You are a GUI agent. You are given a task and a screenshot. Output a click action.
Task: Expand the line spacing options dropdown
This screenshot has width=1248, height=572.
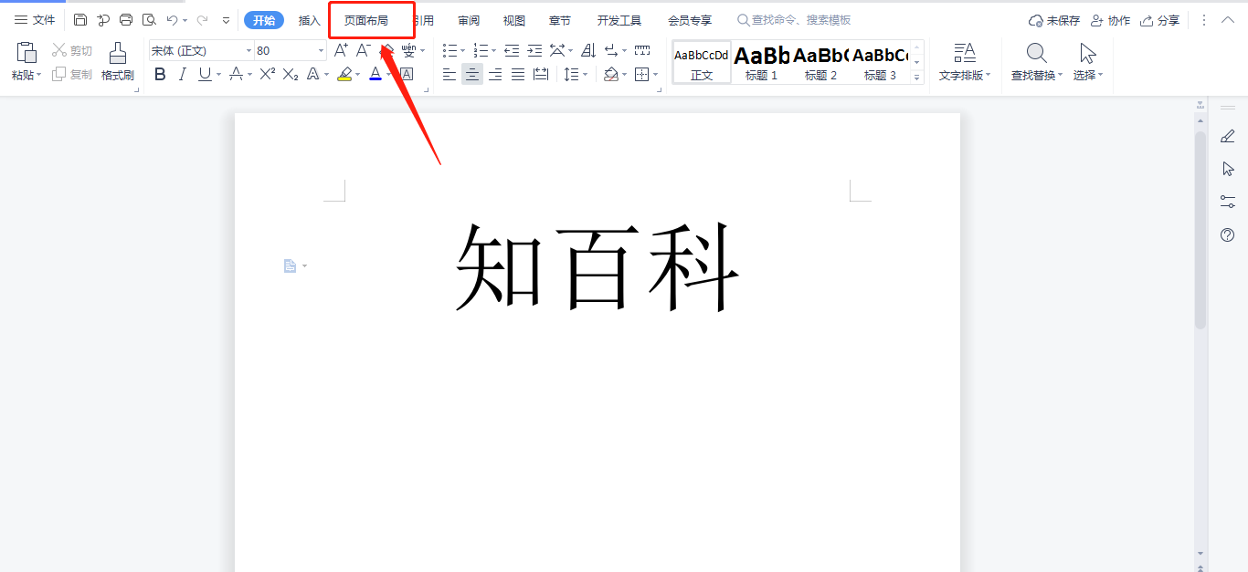tap(584, 75)
